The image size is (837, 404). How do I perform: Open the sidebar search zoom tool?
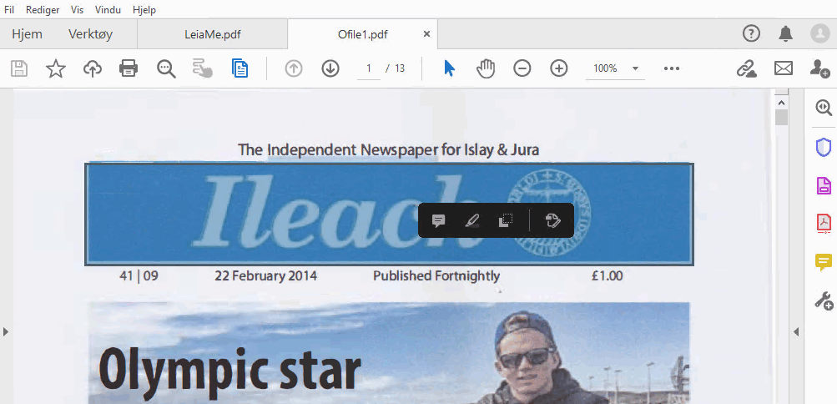coord(824,108)
